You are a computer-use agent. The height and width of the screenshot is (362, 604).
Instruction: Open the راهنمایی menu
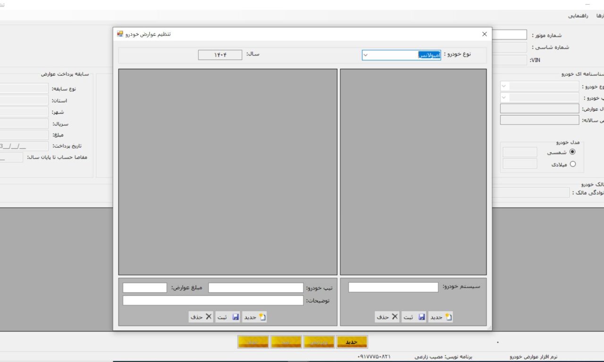pos(578,16)
